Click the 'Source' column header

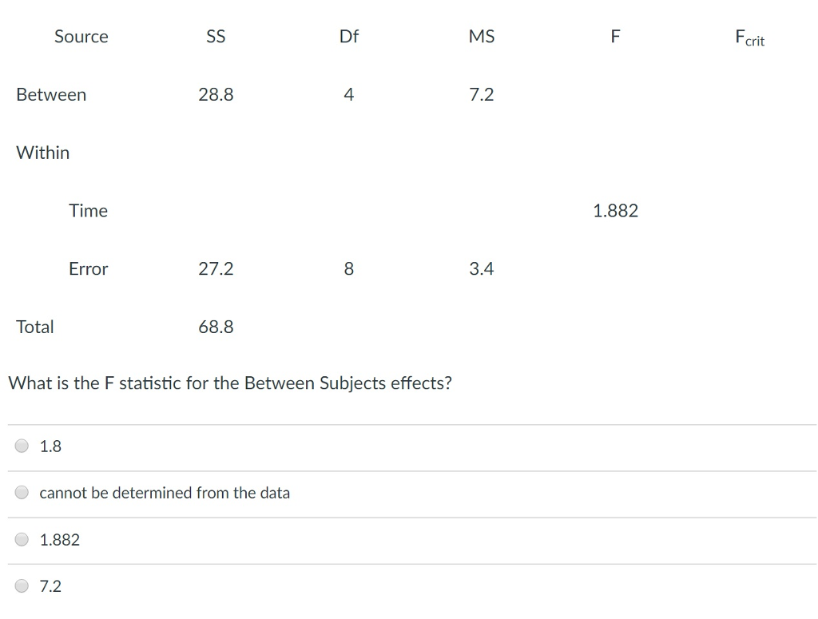(x=81, y=36)
